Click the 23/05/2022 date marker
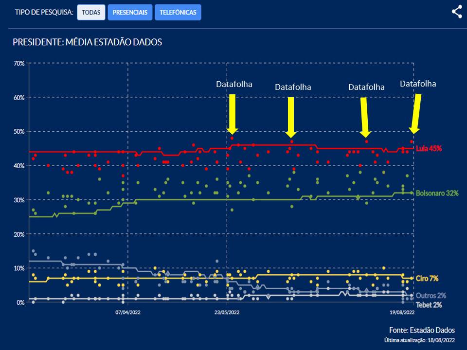The image size is (467, 350). (x=227, y=313)
